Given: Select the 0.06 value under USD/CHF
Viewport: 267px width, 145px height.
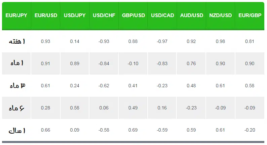Looking at the screenshot, I should point(104,108).
